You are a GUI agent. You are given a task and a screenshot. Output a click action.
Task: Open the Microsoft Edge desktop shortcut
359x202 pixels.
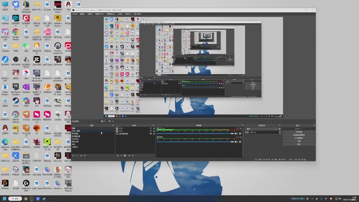(x=5, y=144)
